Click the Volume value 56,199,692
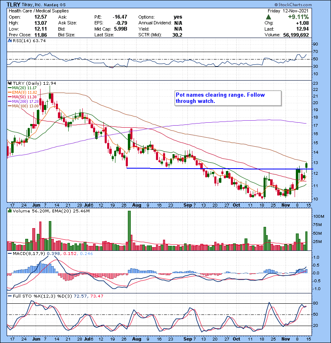 tap(296, 35)
